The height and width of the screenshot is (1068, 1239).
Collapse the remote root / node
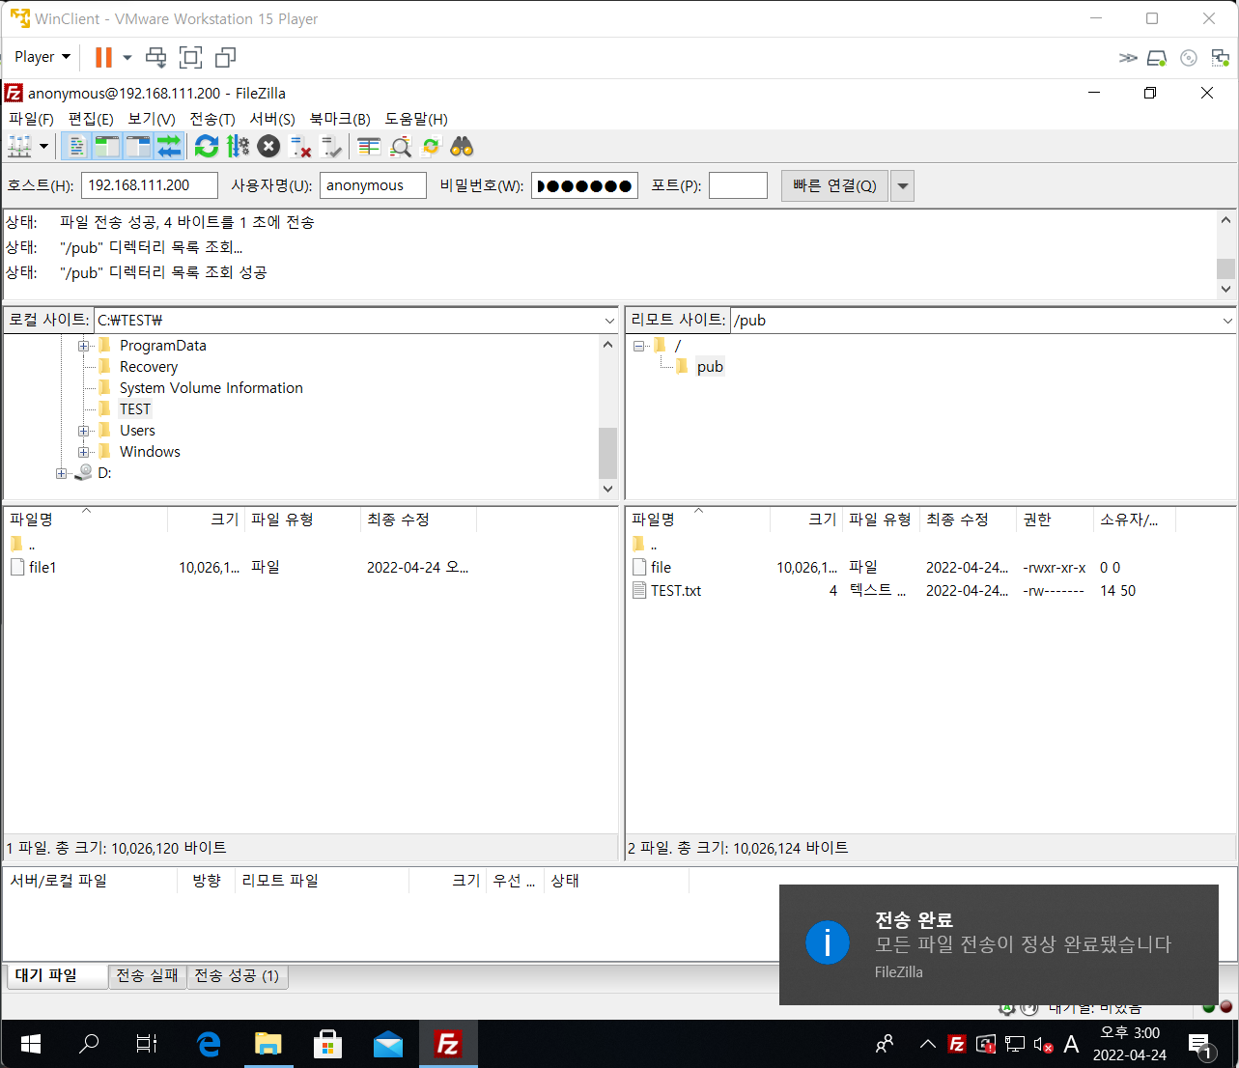[638, 346]
